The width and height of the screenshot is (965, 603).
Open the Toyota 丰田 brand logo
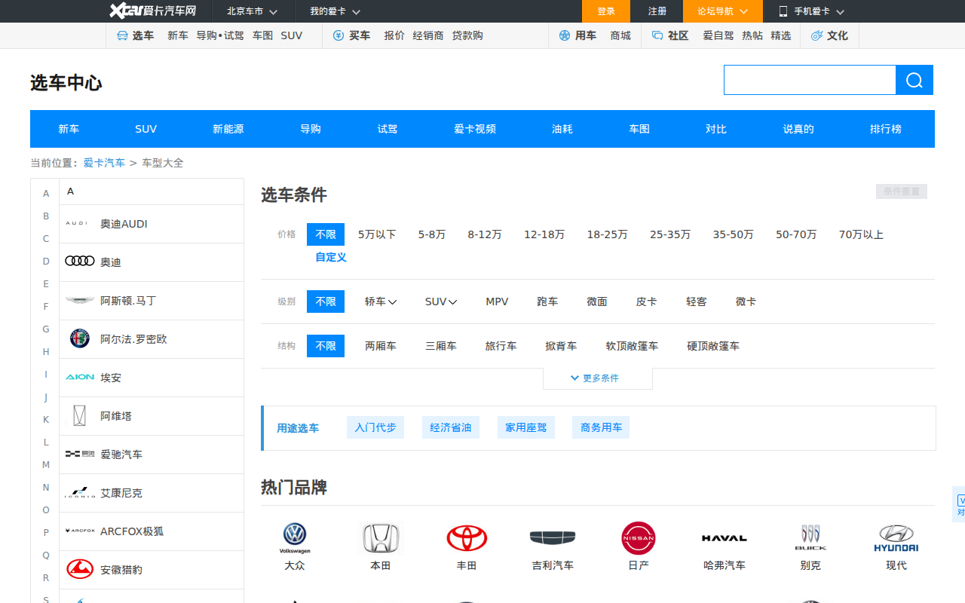pyautogui.click(x=467, y=538)
